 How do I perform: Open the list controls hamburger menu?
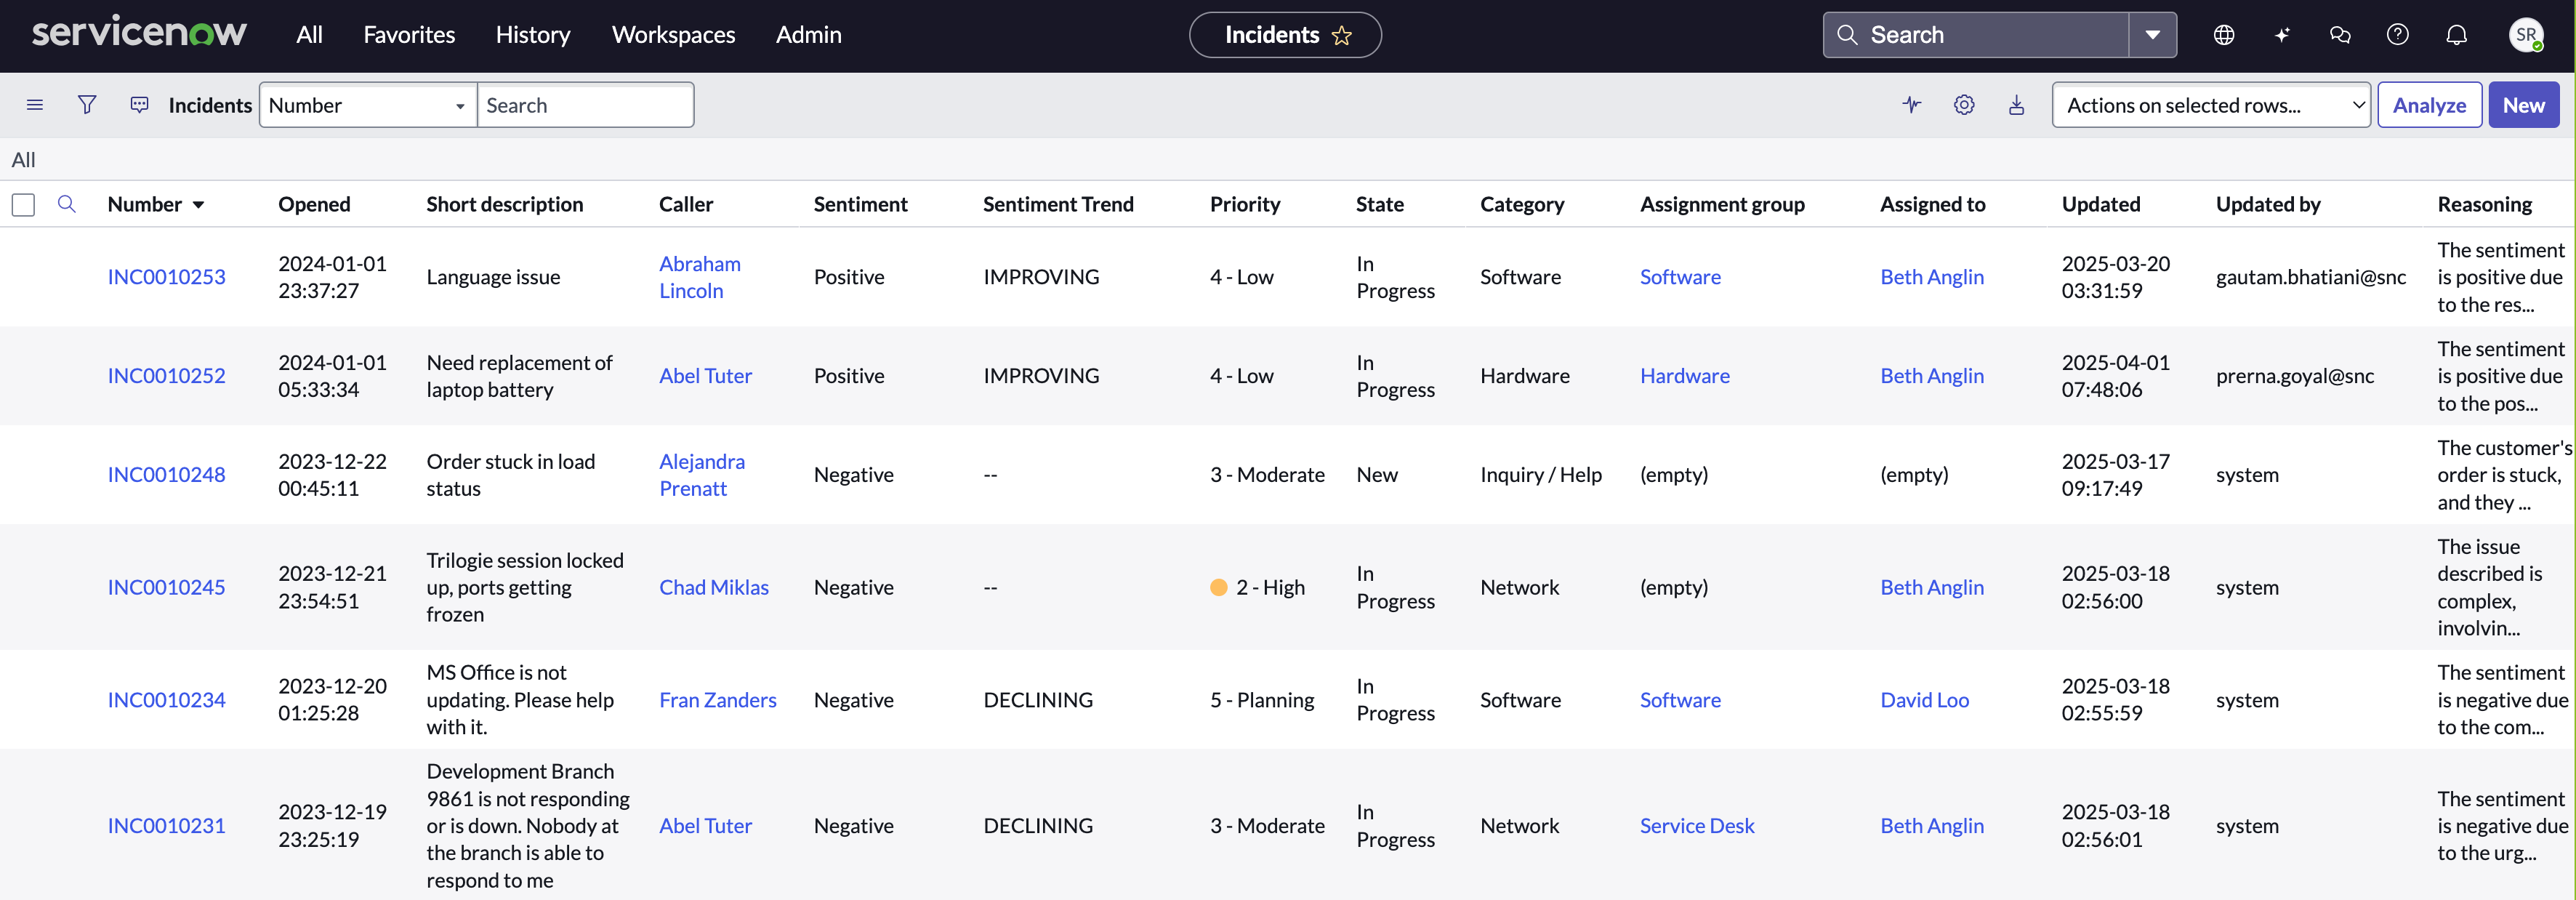(x=35, y=105)
